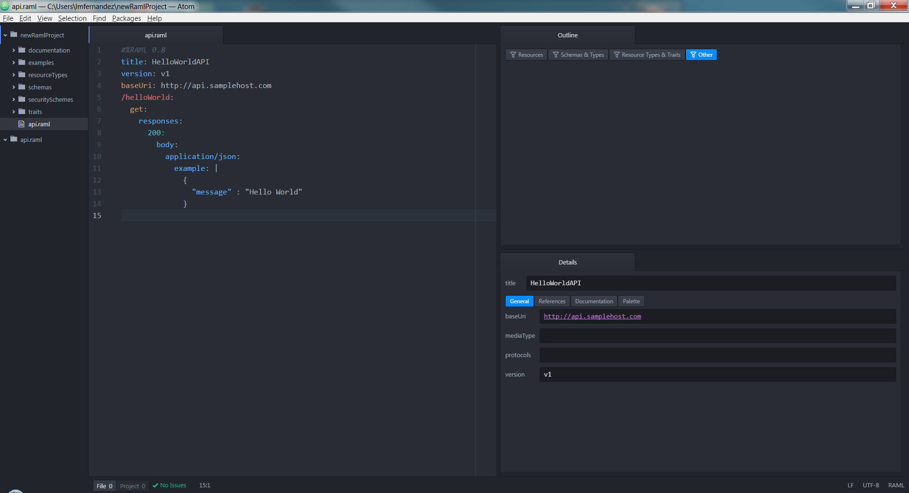Screen dimensions: 909x493
Task: Click line number 15 in gutter
Action: pyautogui.click(x=97, y=215)
